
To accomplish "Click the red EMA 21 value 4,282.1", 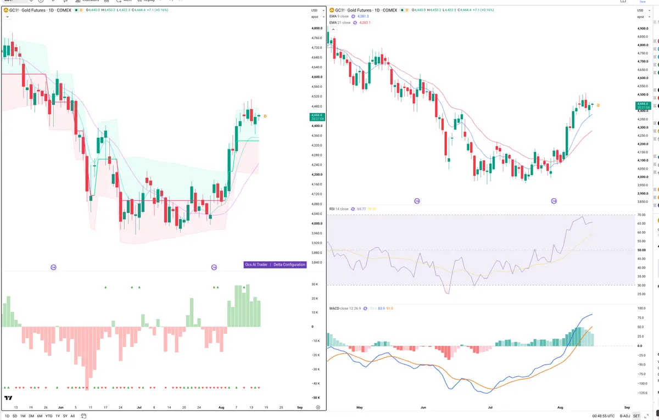I will (365, 23).
